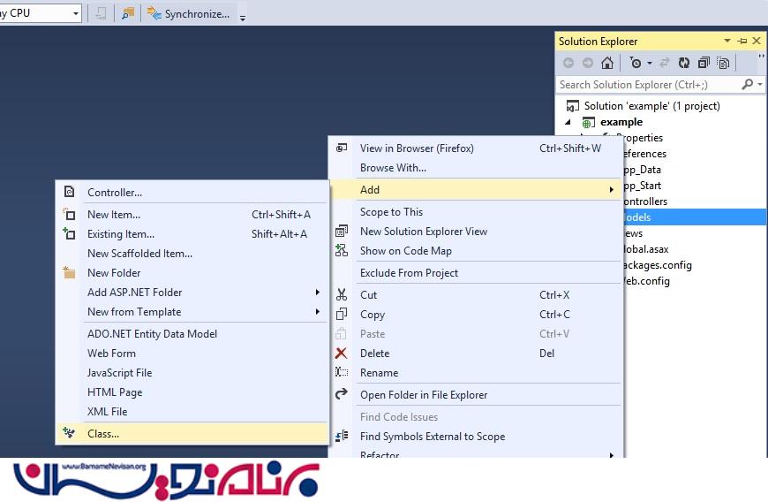Viewport: 768px width, 502px height.
Task: Select New Folder from the Add submenu
Action: [114, 273]
